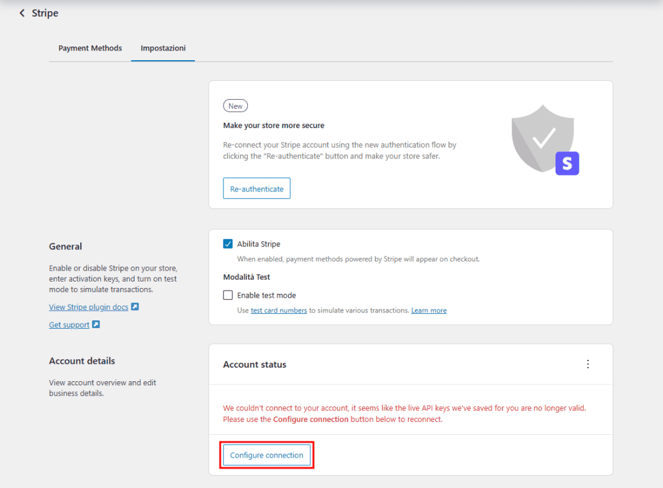The width and height of the screenshot is (663, 488).
Task: Click the gray shield checkmark graphic
Action: (x=543, y=136)
